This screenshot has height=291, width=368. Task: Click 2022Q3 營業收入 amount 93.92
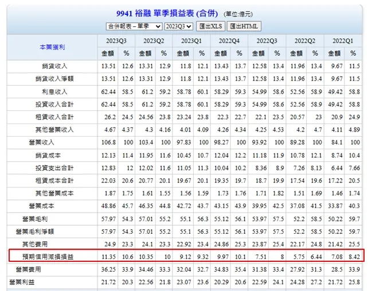click(259, 142)
